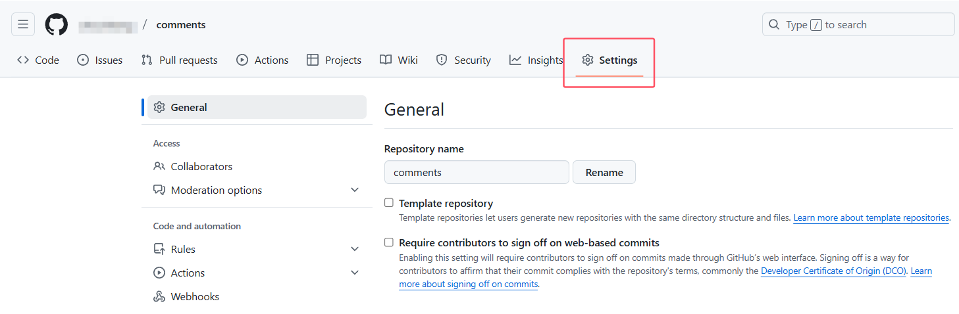The height and width of the screenshot is (314, 959).
Task: Open the Webhooks settings page
Action: point(186,296)
